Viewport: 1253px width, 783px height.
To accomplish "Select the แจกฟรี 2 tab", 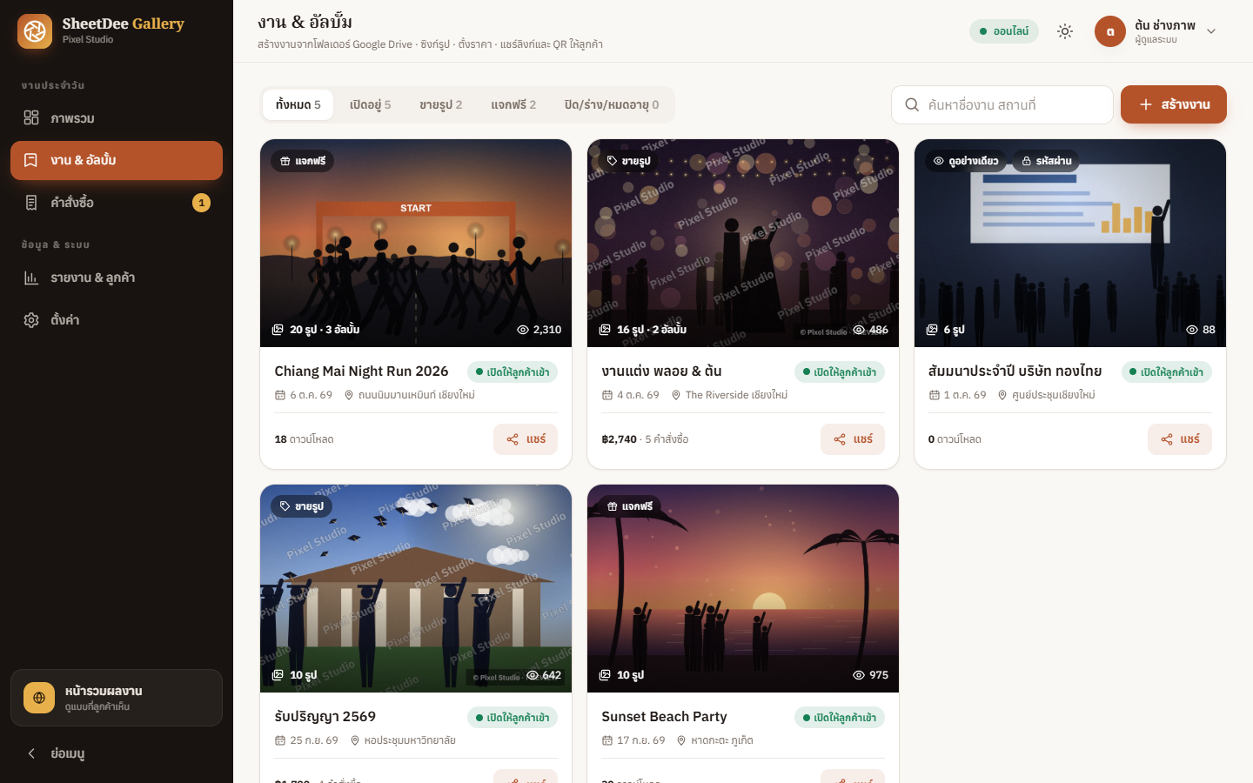I will coord(513,104).
